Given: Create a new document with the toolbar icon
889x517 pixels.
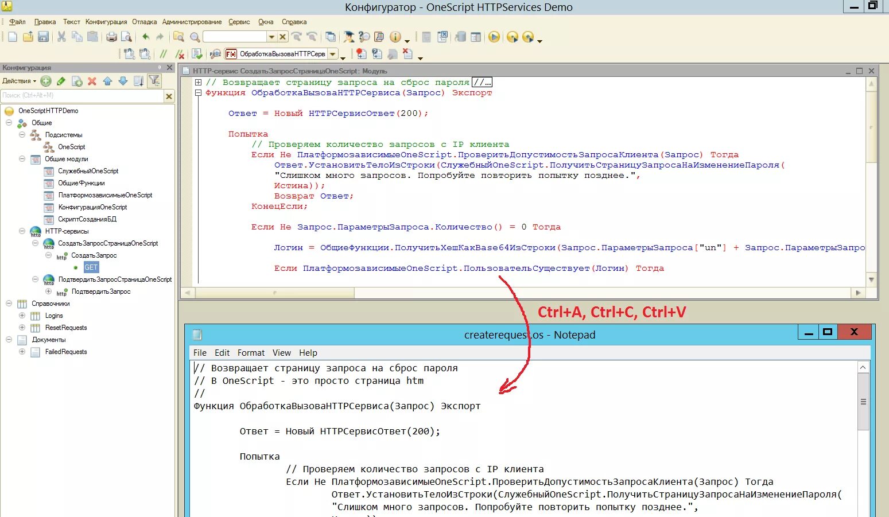Looking at the screenshot, I should pyautogui.click(x=13, y=37).
